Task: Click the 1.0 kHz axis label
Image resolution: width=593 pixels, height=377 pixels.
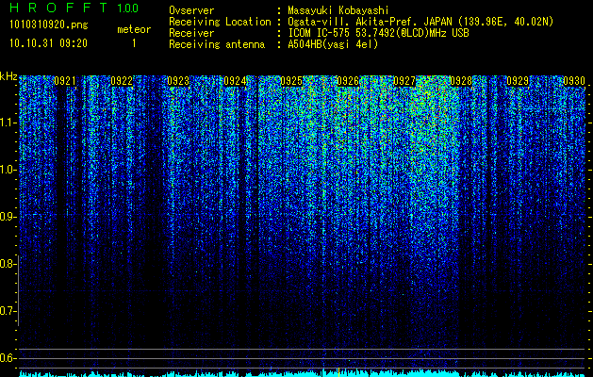Action: tap(8, 170)
